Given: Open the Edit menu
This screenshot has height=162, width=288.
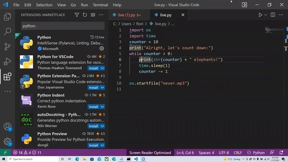Looking at the screenshot, I should coord(28,5).
